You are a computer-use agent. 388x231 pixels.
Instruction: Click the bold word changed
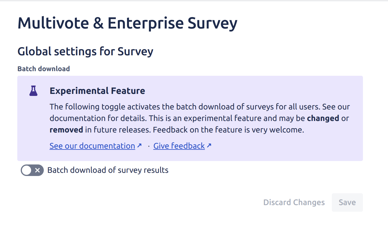323,118
